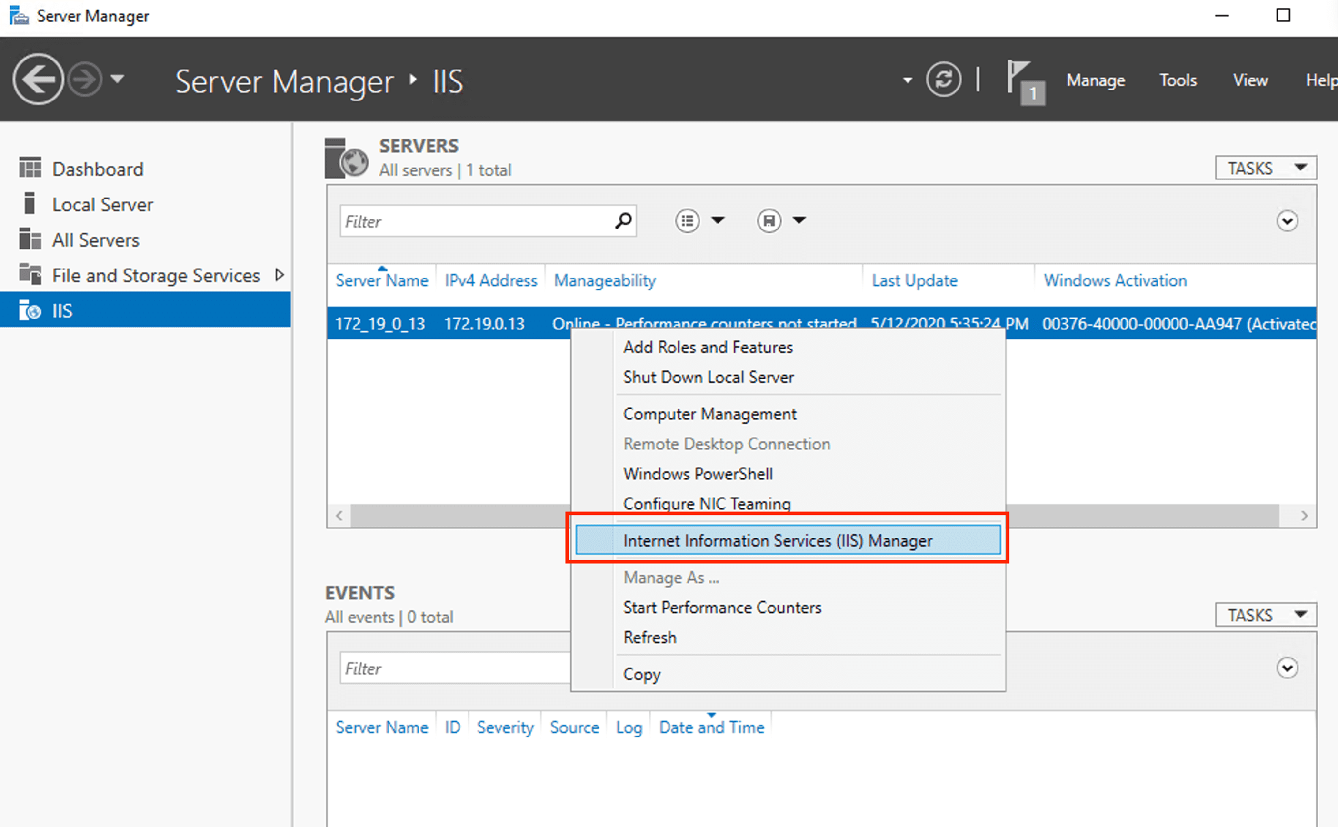This screenshot has height=827, width=1338.
Task: Click the Local Server icon in sidebar
Action: 30,203
